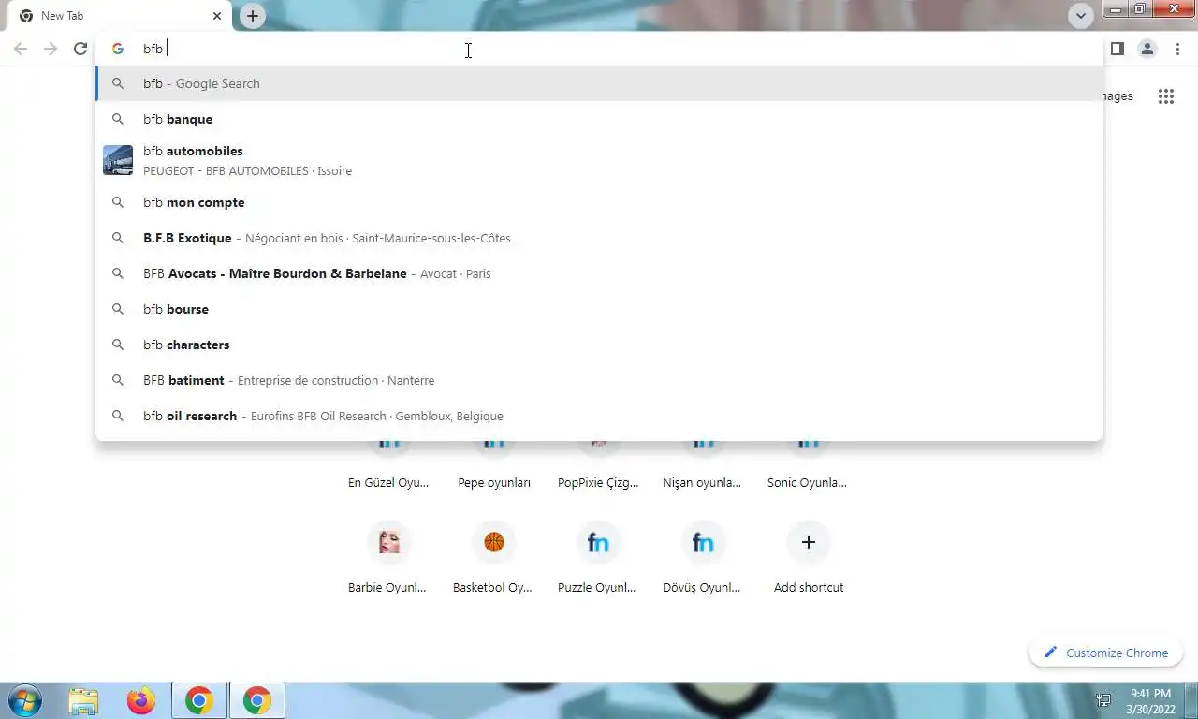Image resolution: width=1198 pixels, height=719 pixels.
Task: Open the Chrome three-dot menu
Action: pyautogui.click(x=1177, y=49)
